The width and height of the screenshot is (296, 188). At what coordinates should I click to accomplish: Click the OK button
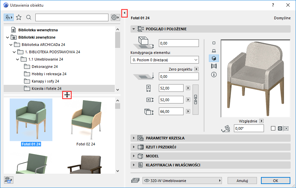point(275,180)
